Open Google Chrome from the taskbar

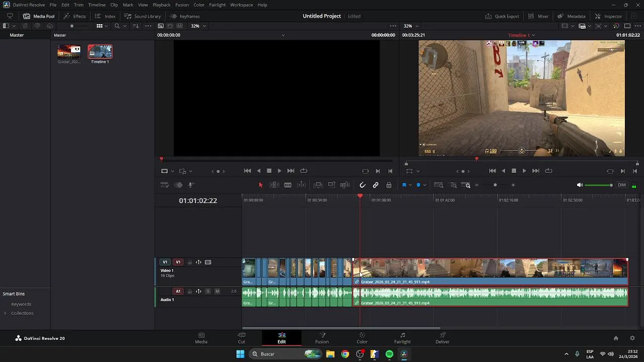tap(345, 354)
